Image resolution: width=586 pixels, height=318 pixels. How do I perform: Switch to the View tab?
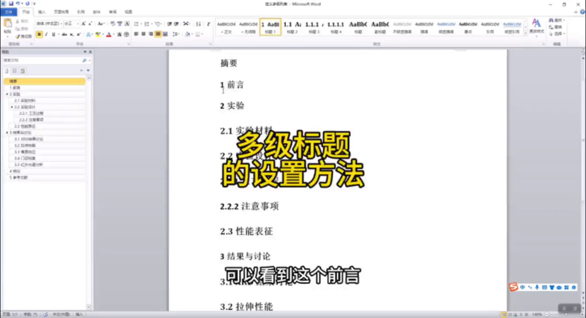[128, 12]
